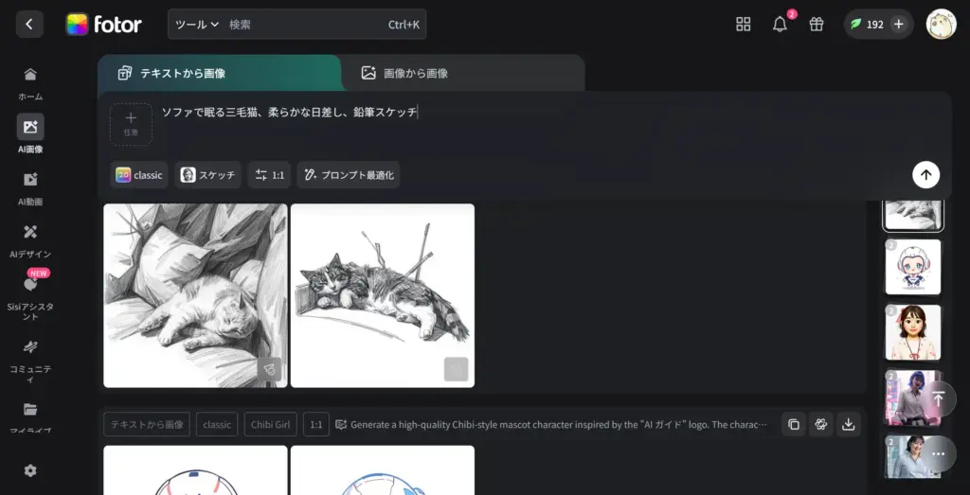Image resolution: width=970 pixels, height=495 pixels.
Task: Click classic tag in history row
Action: (217, 425)
